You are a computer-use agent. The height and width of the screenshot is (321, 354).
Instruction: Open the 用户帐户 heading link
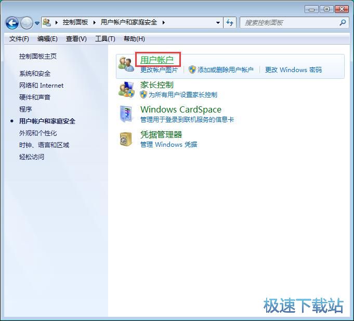click(157, 60)
